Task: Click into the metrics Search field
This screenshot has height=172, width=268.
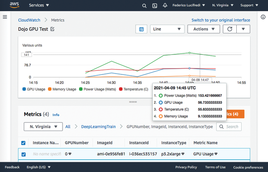Action: pyautogui.click(x=229, y=127)
